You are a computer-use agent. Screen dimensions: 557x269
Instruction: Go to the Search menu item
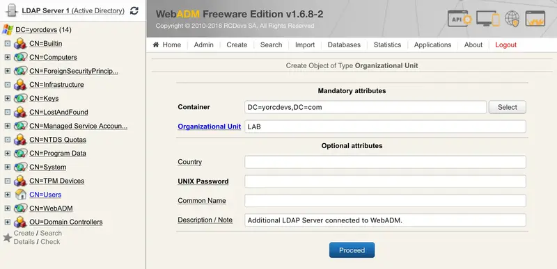[x=271, y=45]
